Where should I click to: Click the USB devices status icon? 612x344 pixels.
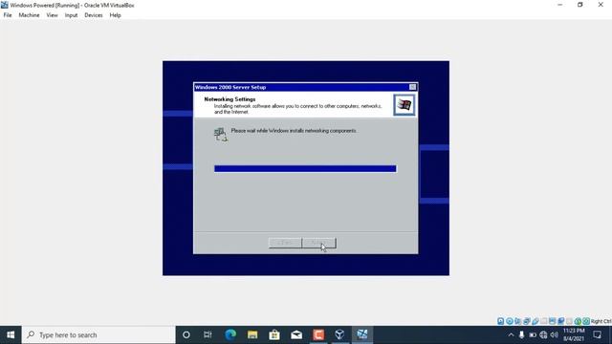click(x=535, y=321)
